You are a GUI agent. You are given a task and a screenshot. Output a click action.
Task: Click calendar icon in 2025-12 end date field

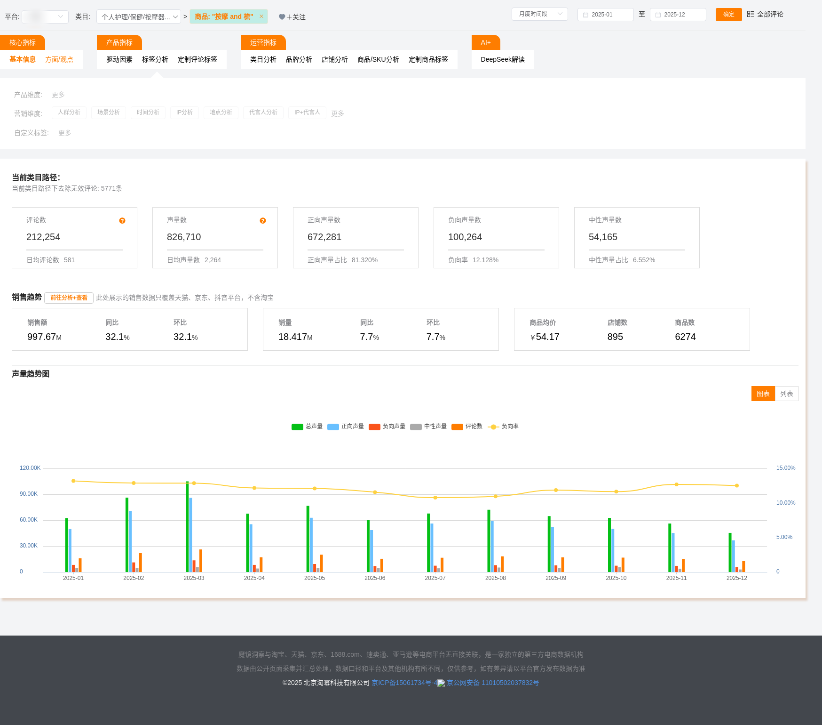[658, 15]
